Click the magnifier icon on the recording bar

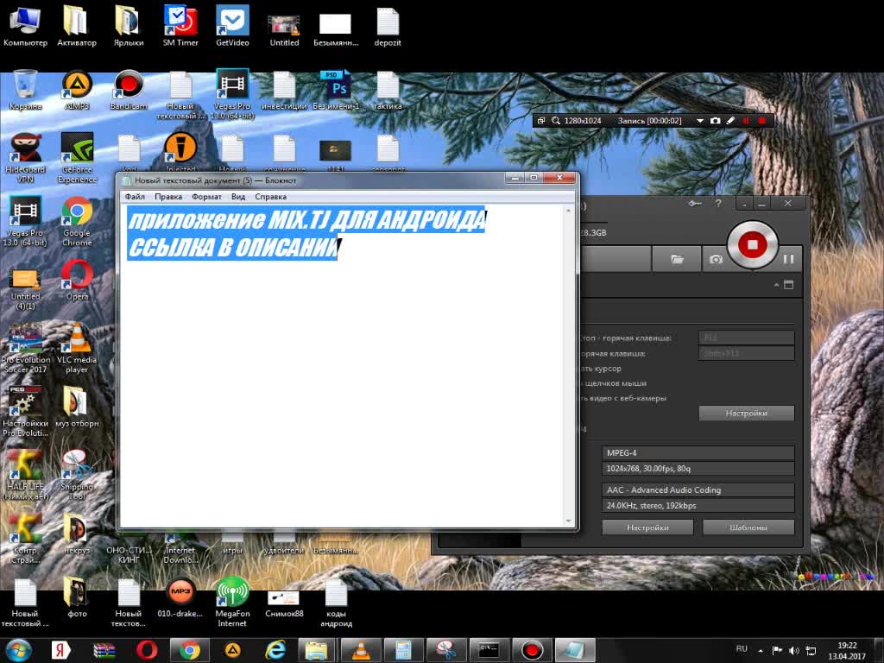tap(557, 121)
